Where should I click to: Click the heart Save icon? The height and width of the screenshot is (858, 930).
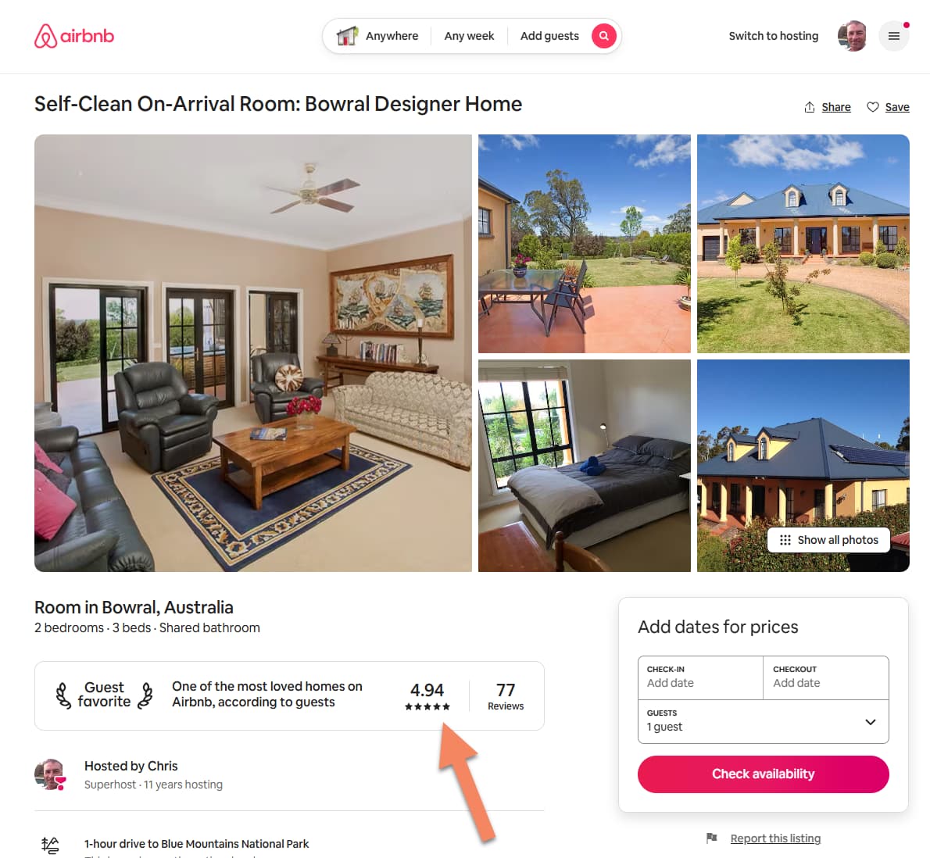[x=872, y=107]
